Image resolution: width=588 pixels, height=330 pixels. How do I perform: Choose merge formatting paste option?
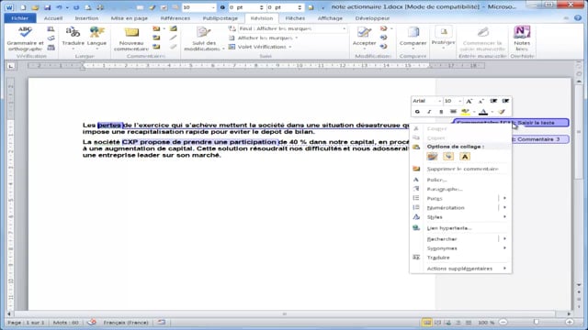coord(448,157)
